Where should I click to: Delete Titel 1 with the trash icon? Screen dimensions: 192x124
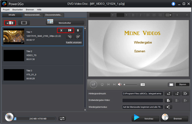[x=78, y=30]
